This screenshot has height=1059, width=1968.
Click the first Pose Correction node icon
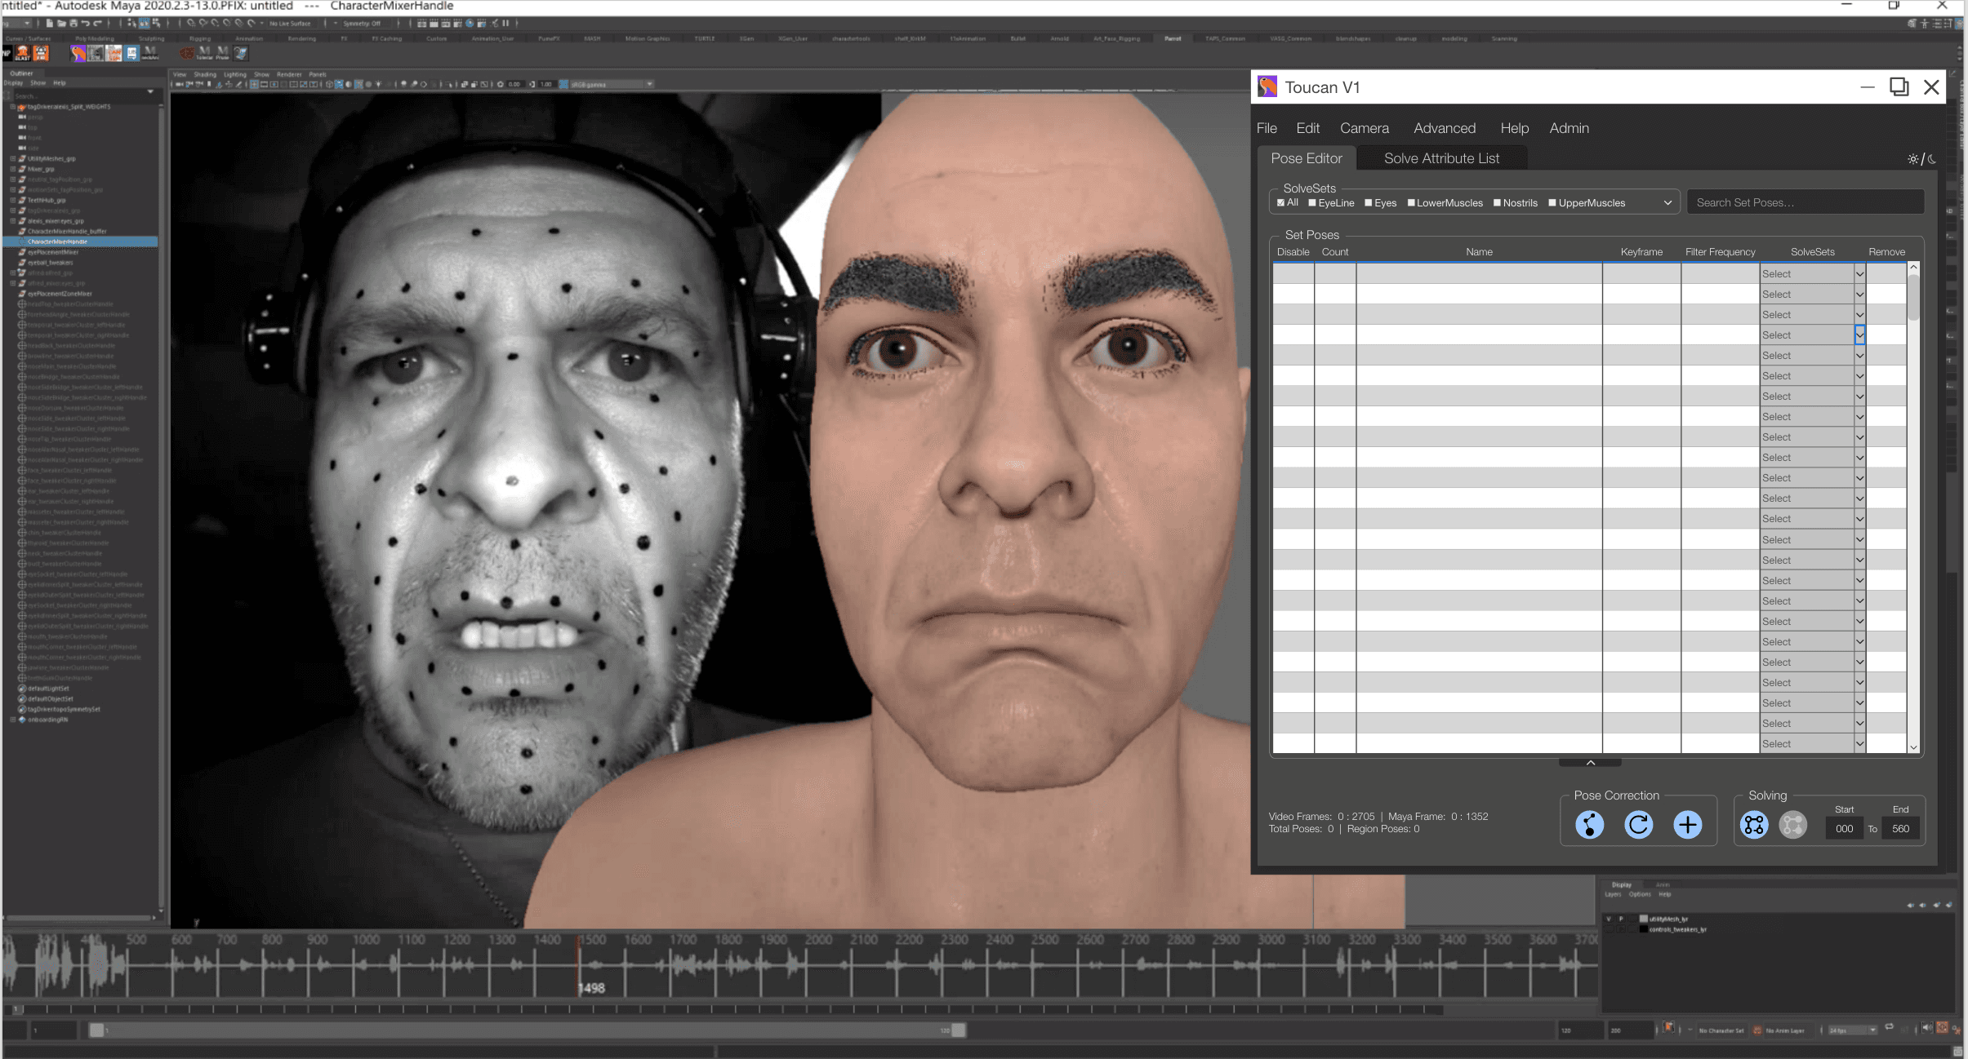pos(1589,825)
